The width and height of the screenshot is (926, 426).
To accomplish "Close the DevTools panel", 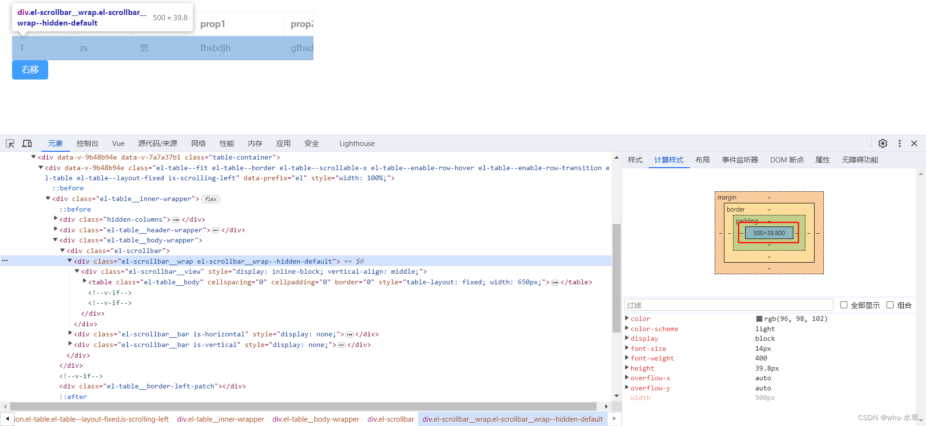I will [x=914, y=144].
